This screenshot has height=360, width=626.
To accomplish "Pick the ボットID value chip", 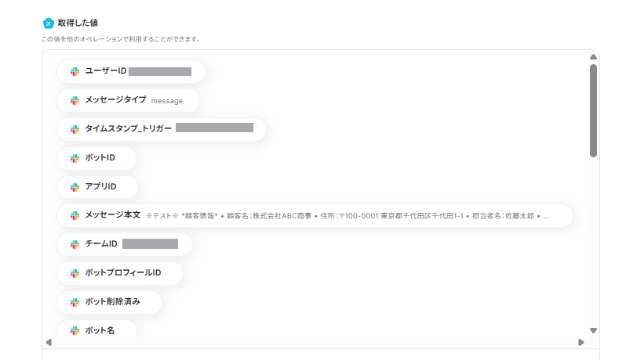I will pos(97,158).
